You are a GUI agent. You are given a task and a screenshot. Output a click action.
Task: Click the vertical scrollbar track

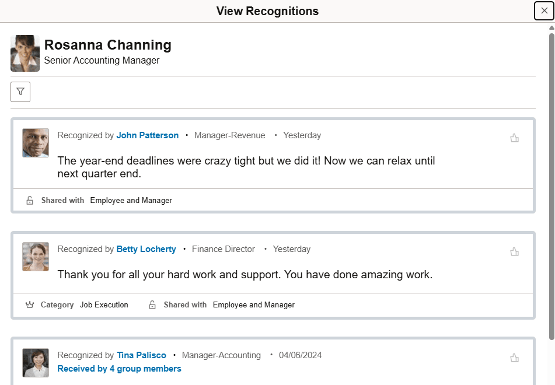tap(550, 204)
